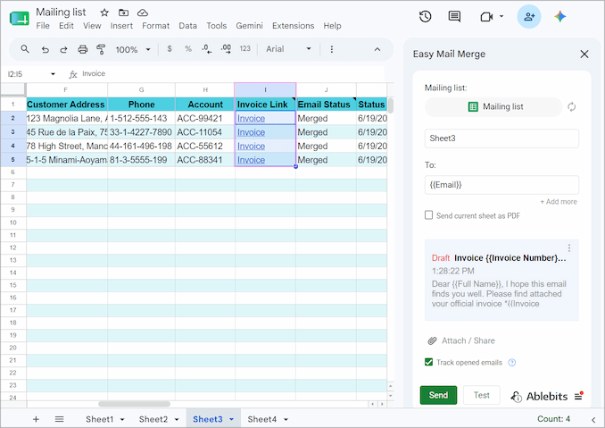Open Google Sheets home icon

click(20, 19)
